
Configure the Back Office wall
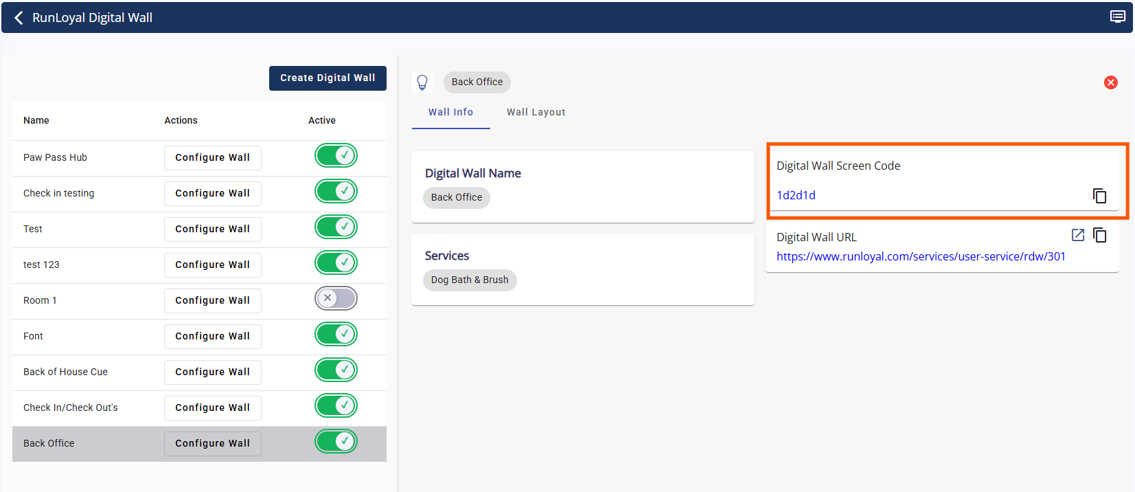coord(213,443)
